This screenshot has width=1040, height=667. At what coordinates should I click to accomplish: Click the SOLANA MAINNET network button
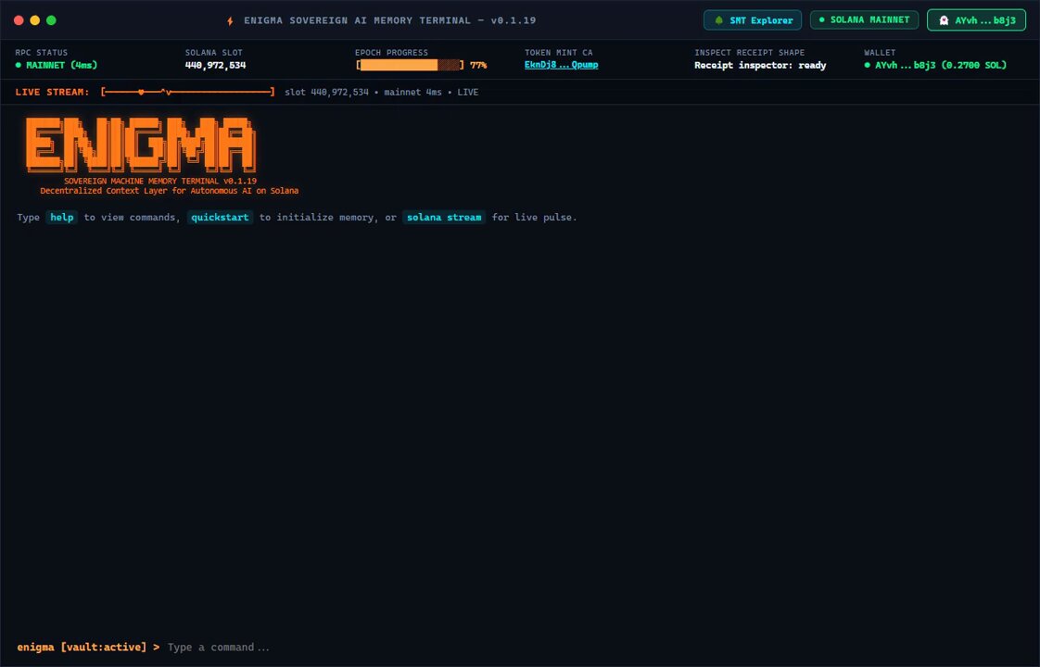tap(864, 19)
